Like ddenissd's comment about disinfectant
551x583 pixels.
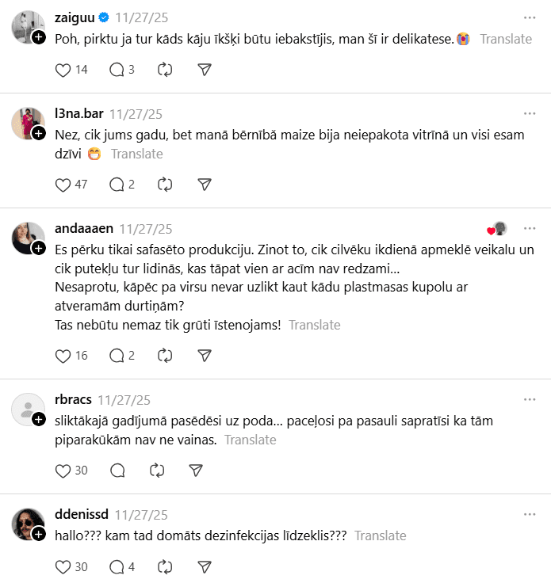(63, 566)
